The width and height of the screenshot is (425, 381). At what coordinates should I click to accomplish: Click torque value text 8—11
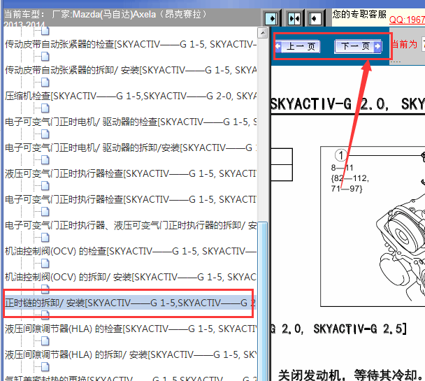click(x=342, y=168)
